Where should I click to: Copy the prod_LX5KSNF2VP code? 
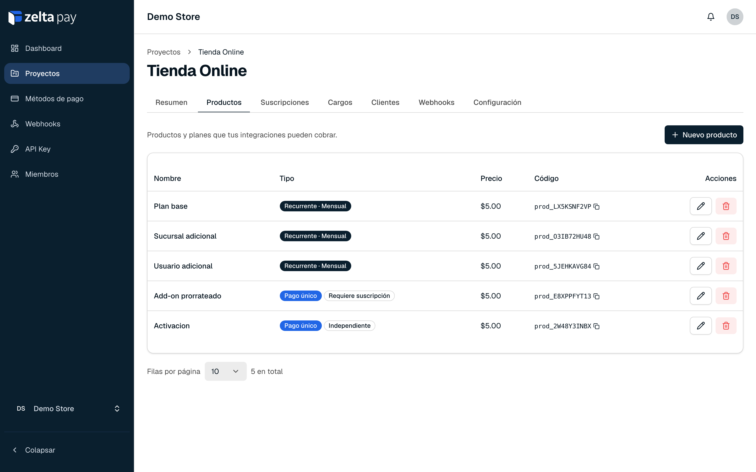point(596,206)
